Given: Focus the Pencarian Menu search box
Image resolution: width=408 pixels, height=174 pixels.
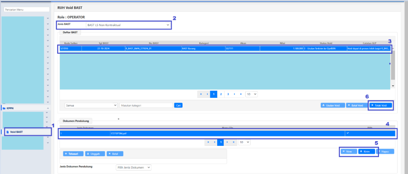Looking at the screenshot, I should pyautogui.click(x=25, y=9).
